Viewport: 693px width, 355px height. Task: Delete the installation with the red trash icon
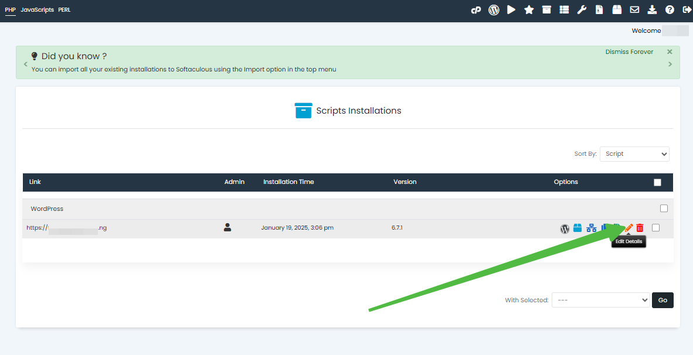[640, 228]
